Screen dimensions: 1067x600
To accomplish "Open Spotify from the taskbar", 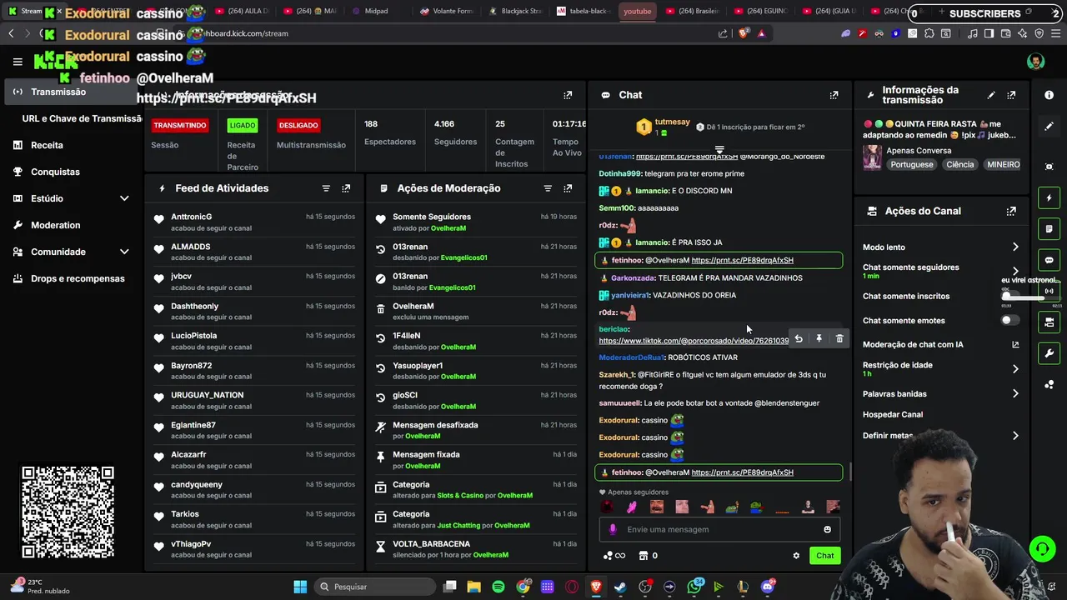I will tap(498, 587).
